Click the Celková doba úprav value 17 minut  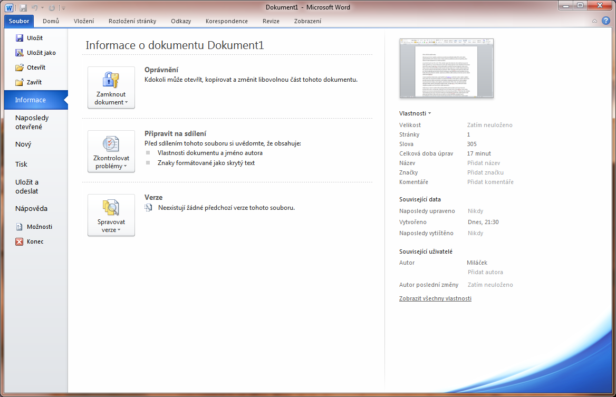(479, 153)
